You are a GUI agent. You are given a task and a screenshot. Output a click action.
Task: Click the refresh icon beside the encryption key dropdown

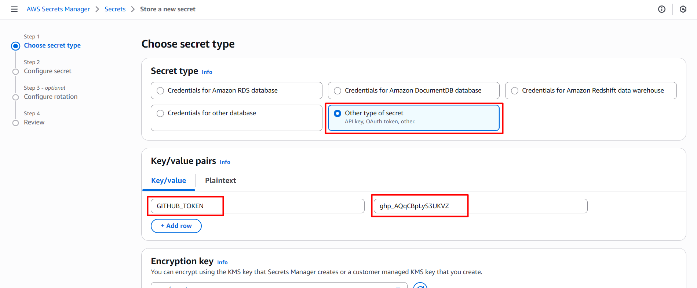tap(420, 285)
